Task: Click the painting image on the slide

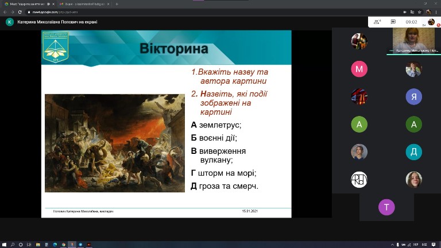Action: click(x=115, y=143)
